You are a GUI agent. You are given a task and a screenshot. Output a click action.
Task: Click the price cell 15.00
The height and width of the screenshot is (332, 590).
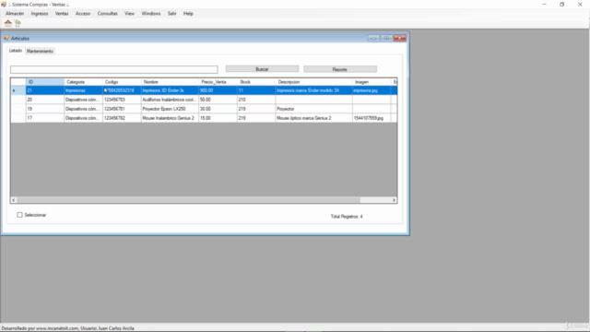[218, 118]
